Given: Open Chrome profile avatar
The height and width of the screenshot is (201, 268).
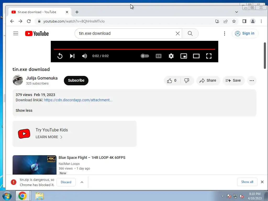Looking at the screenshot, I should point(253,21).
